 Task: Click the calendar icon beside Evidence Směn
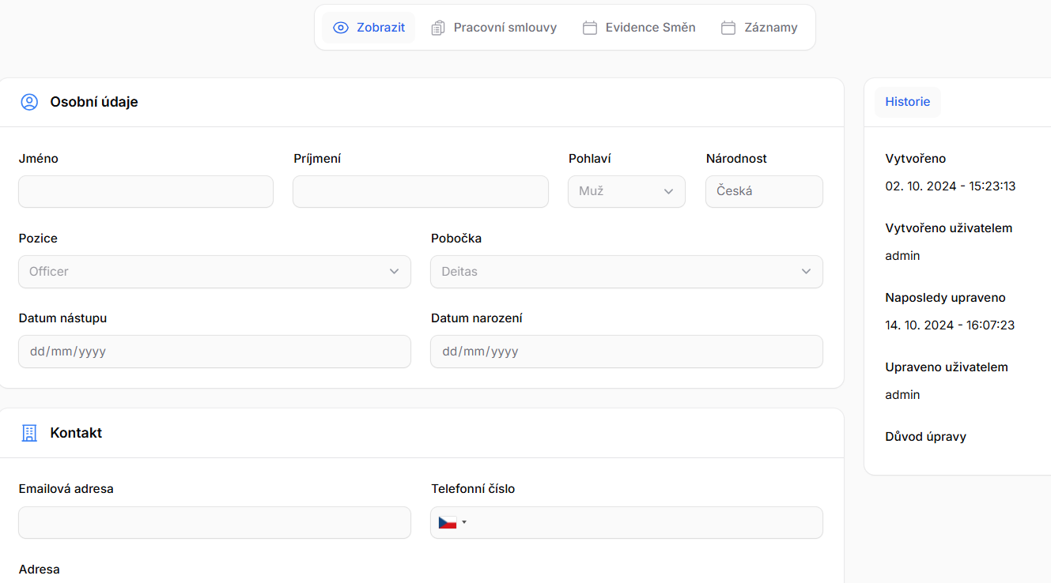tap(590, 28)
